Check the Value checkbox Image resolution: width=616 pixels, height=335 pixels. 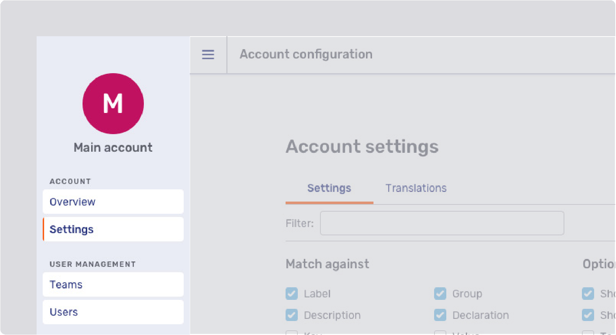[440, 333]
